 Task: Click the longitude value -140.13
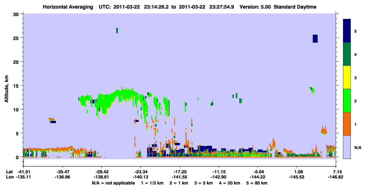(x=141, y=177)
